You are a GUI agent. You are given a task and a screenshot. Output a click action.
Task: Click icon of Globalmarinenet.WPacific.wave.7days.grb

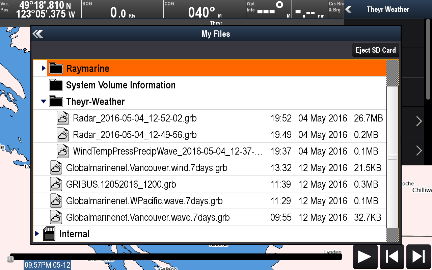(x=56, y=200)
